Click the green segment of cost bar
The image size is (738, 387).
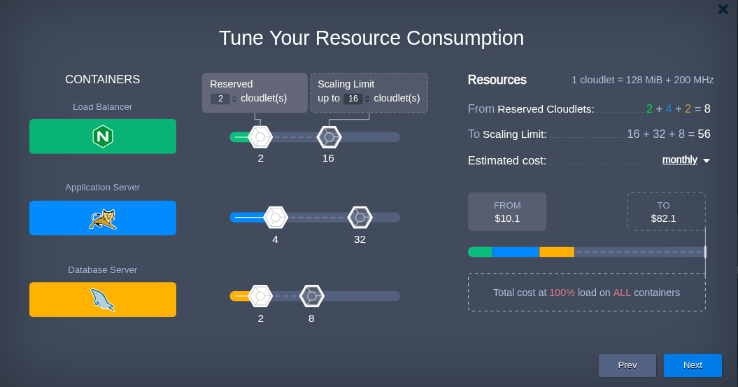(480, 252)
